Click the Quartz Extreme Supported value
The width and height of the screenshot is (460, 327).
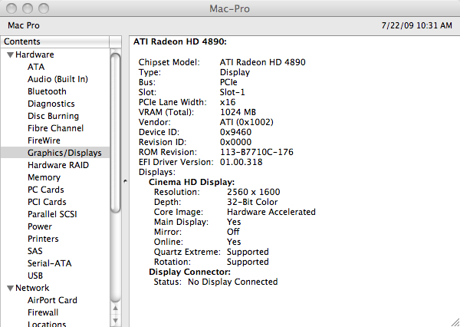coord(248,252)
